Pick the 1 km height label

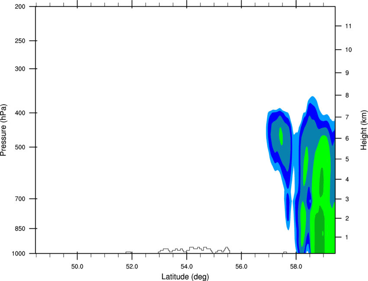click(x=347, y=237)
